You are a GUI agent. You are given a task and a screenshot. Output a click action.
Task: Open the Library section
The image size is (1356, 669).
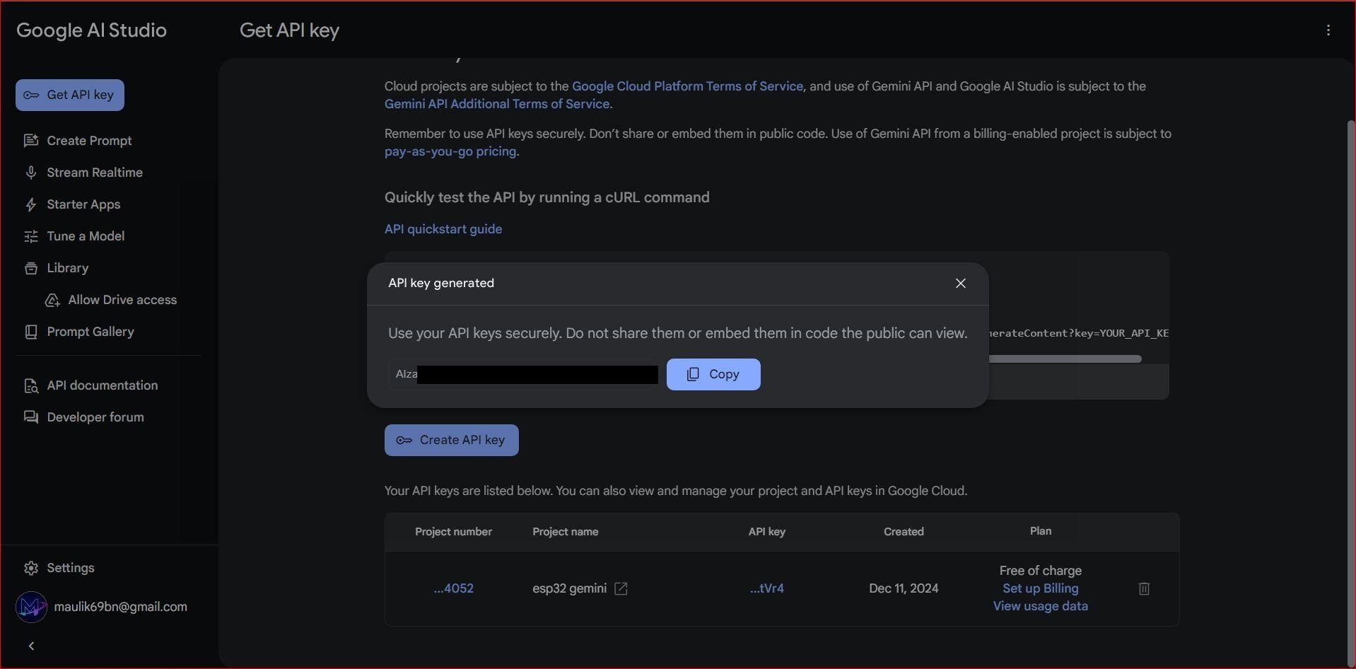coord(68,268)
